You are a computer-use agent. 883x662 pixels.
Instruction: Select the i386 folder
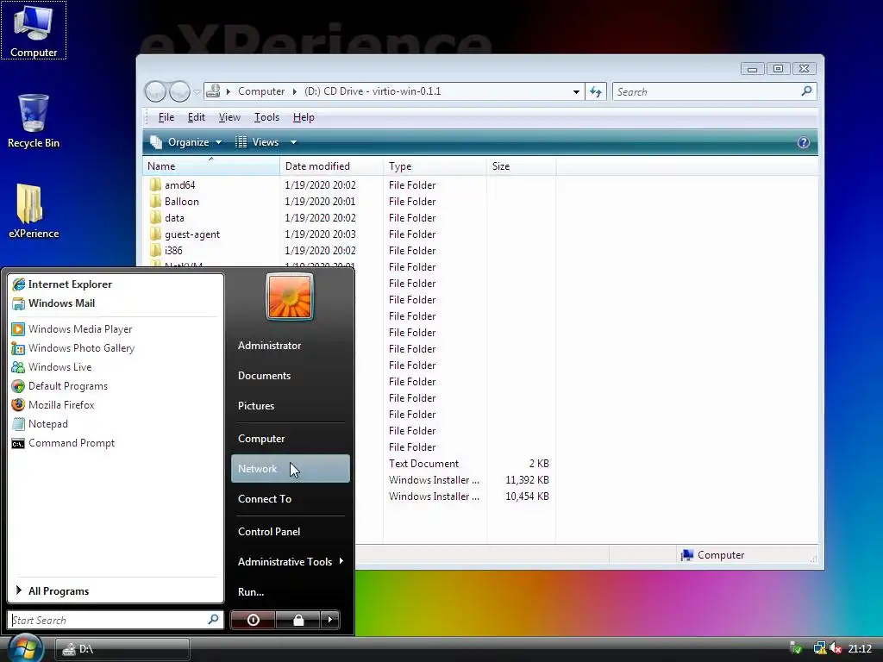166,251
